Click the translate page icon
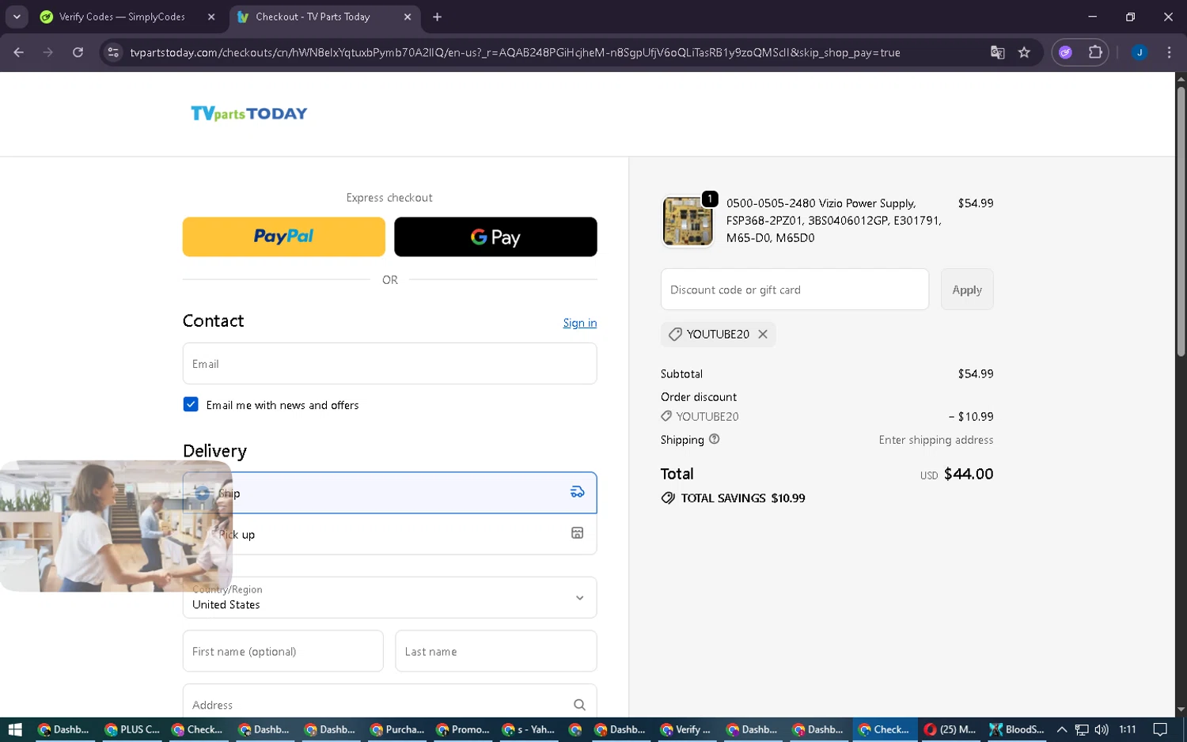 pyautogui.click(x=997, y=52)
